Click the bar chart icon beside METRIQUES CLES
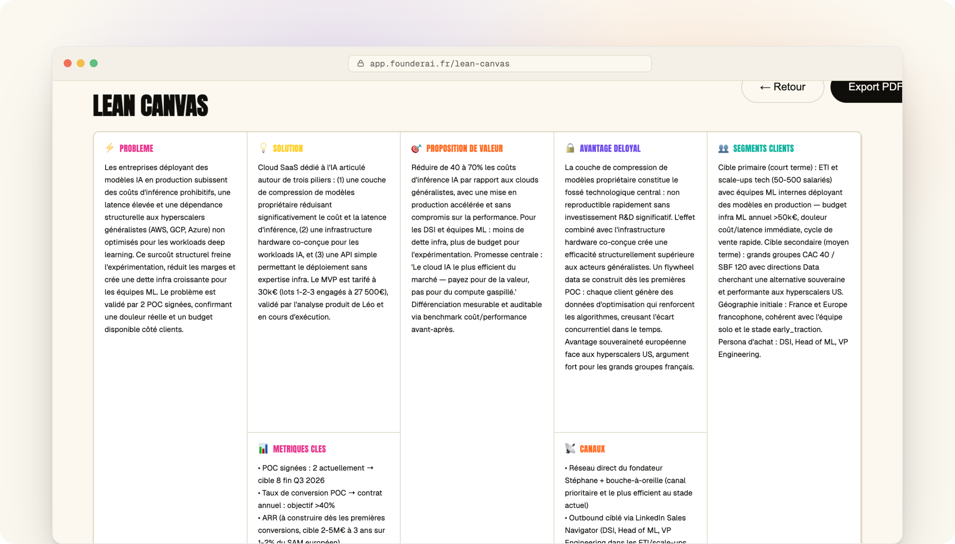 pyautogui.click(x=263, y=448)
